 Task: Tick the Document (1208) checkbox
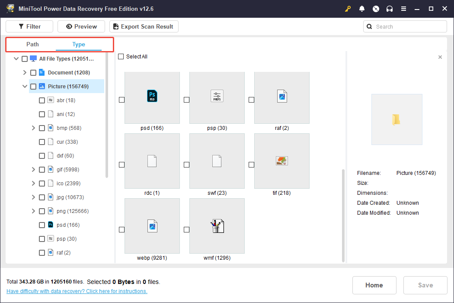[x=33, y=73]
